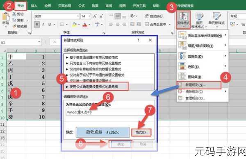
Task: Switch to the Developer (开发工具) tab
Action: pyautogui.click(x=139, y=6)
